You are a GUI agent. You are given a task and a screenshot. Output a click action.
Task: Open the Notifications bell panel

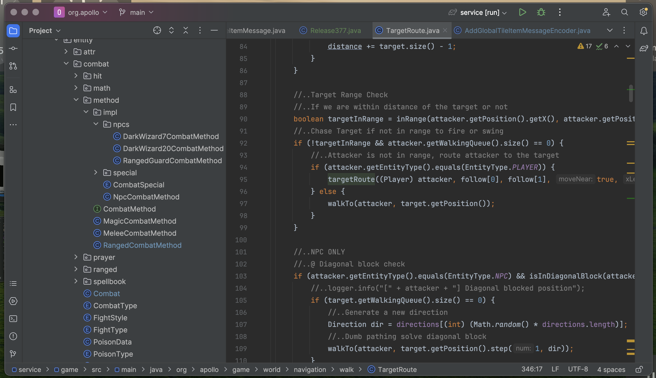click(644, 30)
